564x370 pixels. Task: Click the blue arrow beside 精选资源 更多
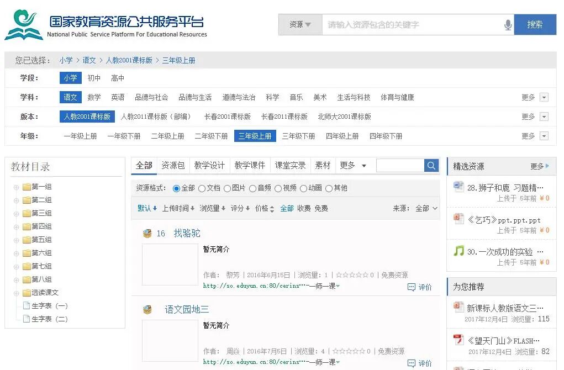547,166
